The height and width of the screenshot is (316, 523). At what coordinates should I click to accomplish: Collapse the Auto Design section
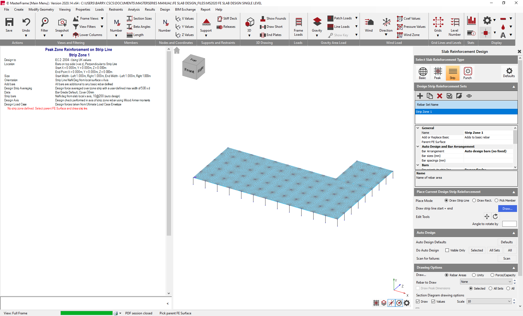[514, 233]
